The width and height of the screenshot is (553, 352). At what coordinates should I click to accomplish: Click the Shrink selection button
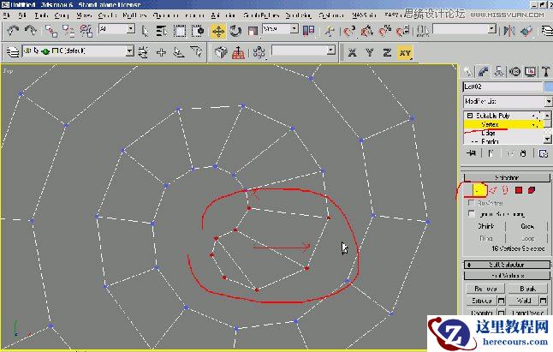tap(485, 226)
